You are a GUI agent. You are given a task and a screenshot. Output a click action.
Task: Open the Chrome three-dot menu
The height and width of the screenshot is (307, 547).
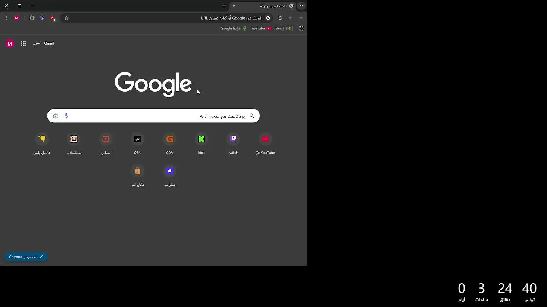[x=6, y=18]
